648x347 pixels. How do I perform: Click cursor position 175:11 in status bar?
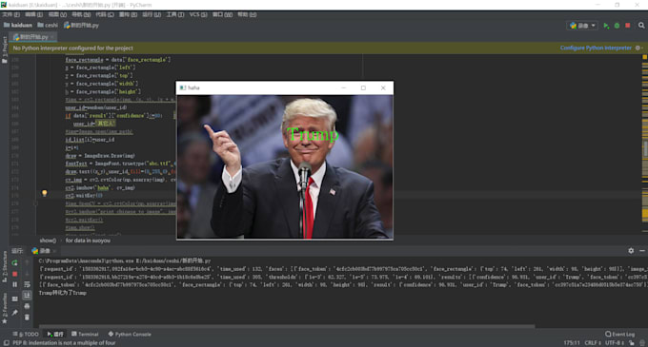pos(572,343)
